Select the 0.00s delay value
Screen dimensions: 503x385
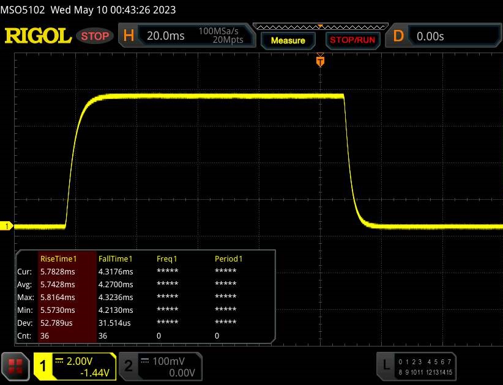(x=430, y=36)
